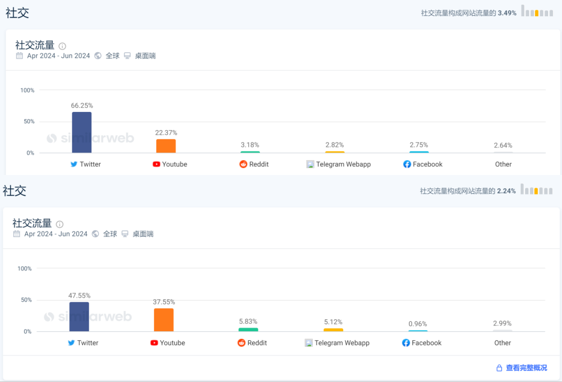
Task: Click the info icon beside the upper 社交流量 title
Action: coord(62,46)
